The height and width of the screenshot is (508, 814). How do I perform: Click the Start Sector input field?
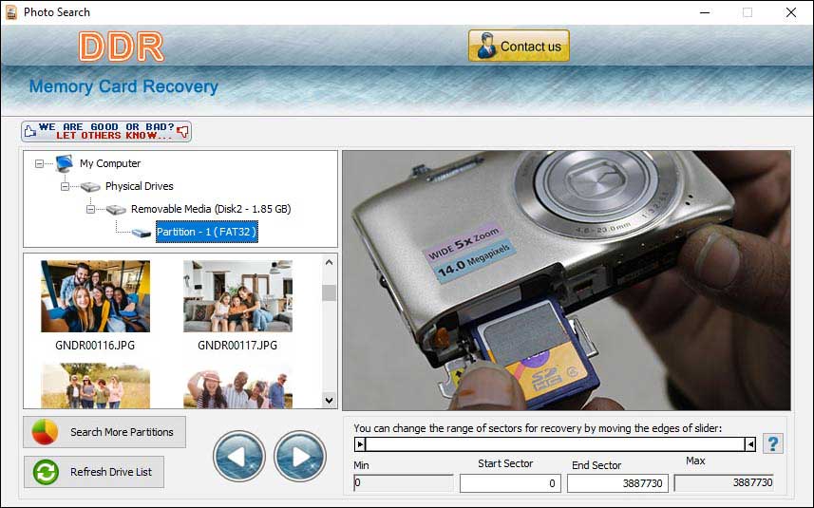click(x=510, y=483)
